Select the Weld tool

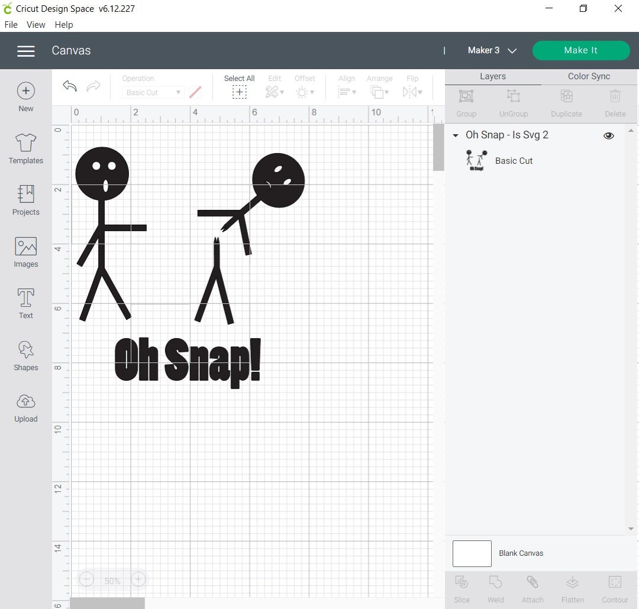point(496,587)
